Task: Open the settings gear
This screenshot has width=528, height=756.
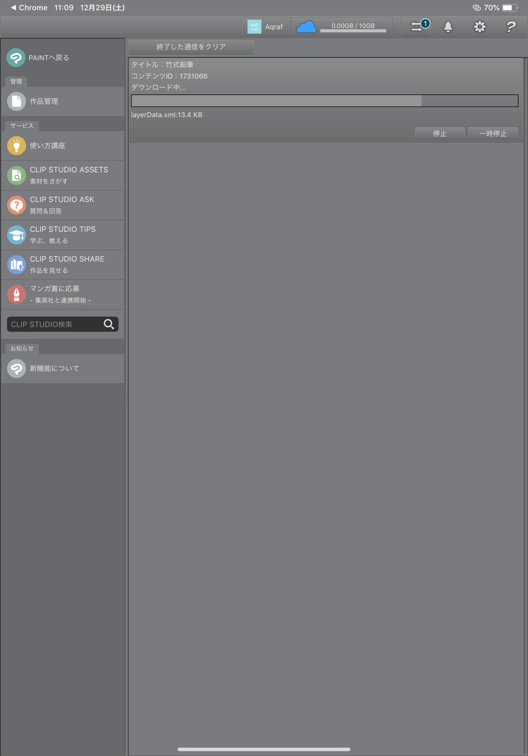Action: (479, 27)
